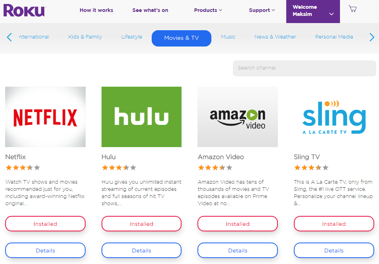
Task: View Details for Hulu
Action: click(141, 250)
